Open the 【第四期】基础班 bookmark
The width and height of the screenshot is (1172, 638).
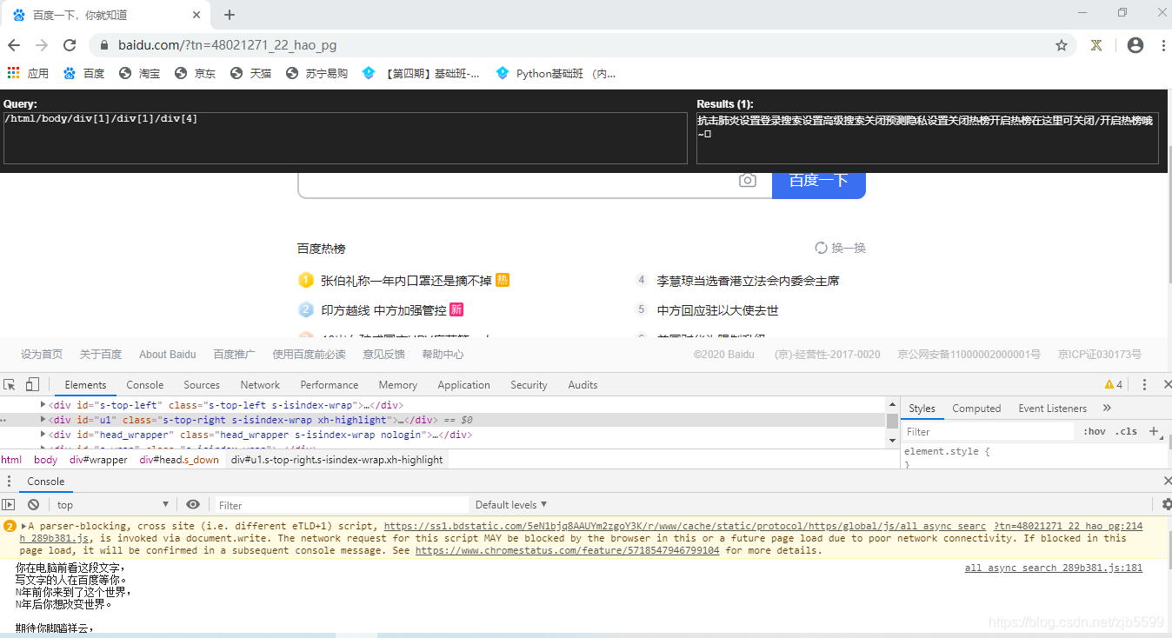[421, 74]
